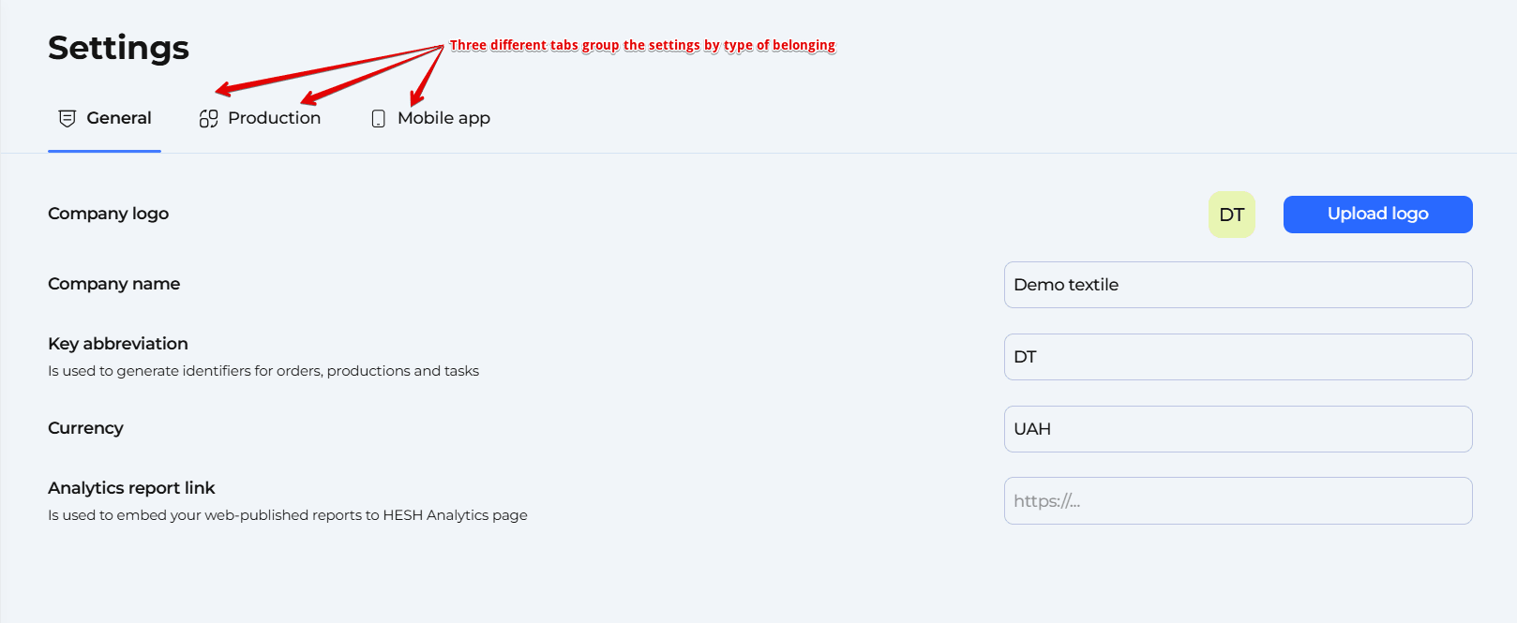
Task: Click the green DT company logo avatar
Action: click(x=1231, y=215)
